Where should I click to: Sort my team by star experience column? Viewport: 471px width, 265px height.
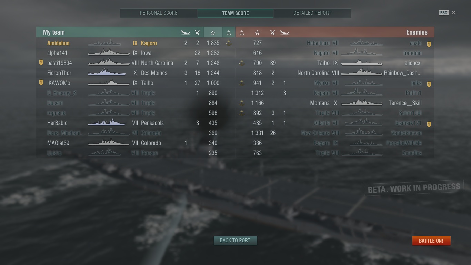213,32
